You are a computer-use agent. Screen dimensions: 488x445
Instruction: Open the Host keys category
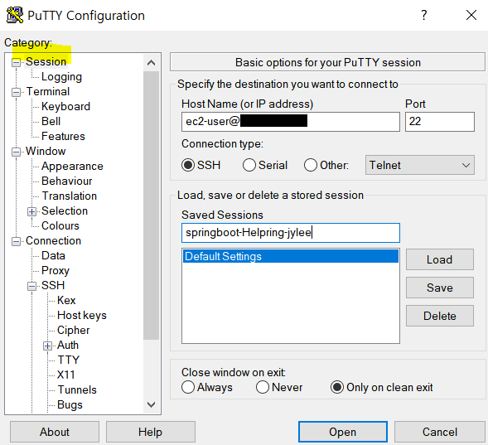click(82, 315)
